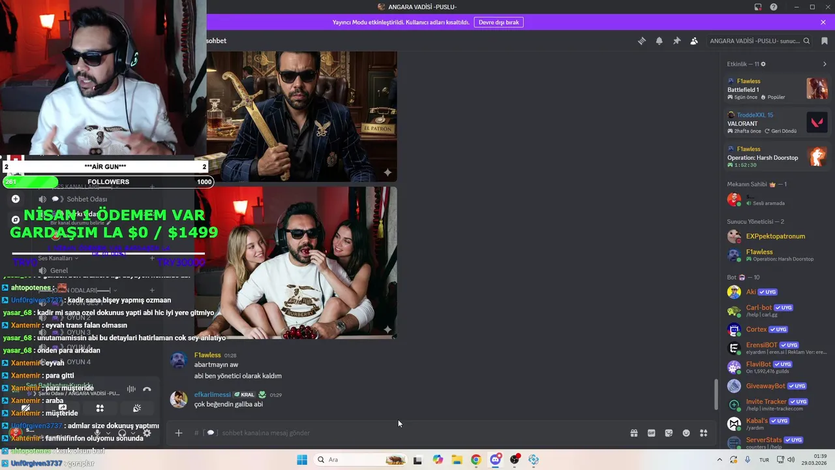Image resolution: width=835 pixels, height=470 pixels.
Task: Open the bookmark icon beside search
Action: 825,40
